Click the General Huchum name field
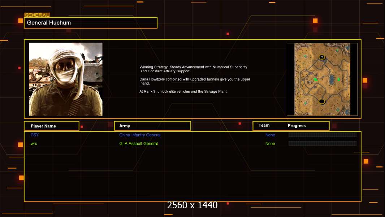The height and width of the screenshot is (217, 385). (91, 23)
